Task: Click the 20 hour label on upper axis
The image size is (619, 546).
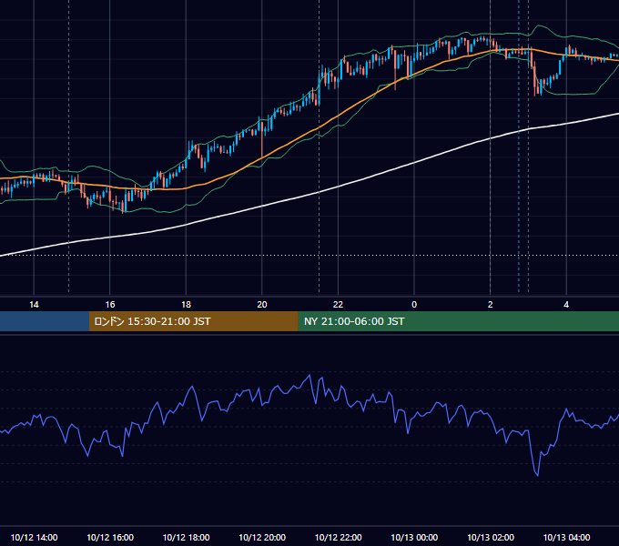Action: pos(262,305)
